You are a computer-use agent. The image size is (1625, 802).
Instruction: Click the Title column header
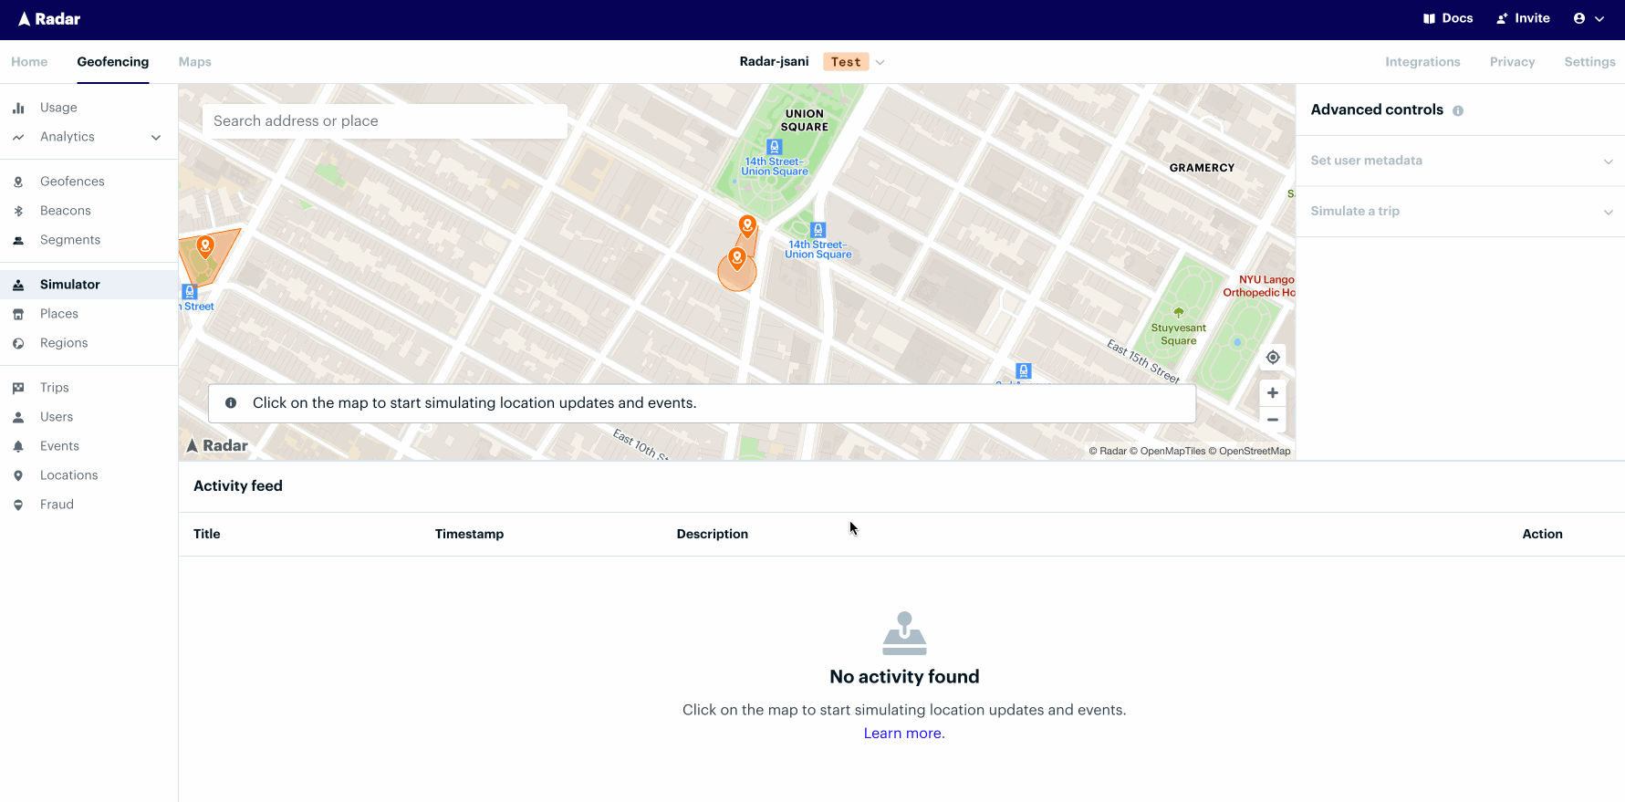(x=207, y=535)
